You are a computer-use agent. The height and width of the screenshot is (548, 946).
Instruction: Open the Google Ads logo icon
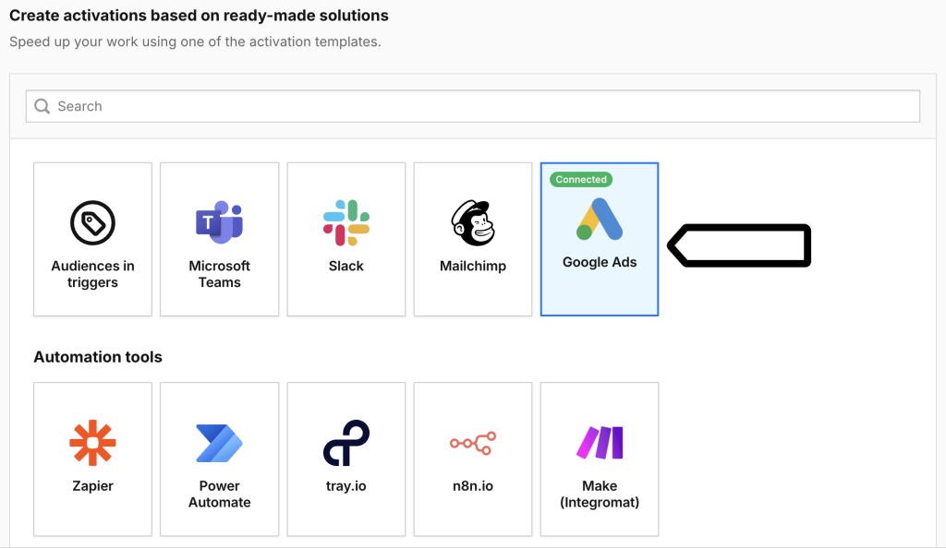599,220
